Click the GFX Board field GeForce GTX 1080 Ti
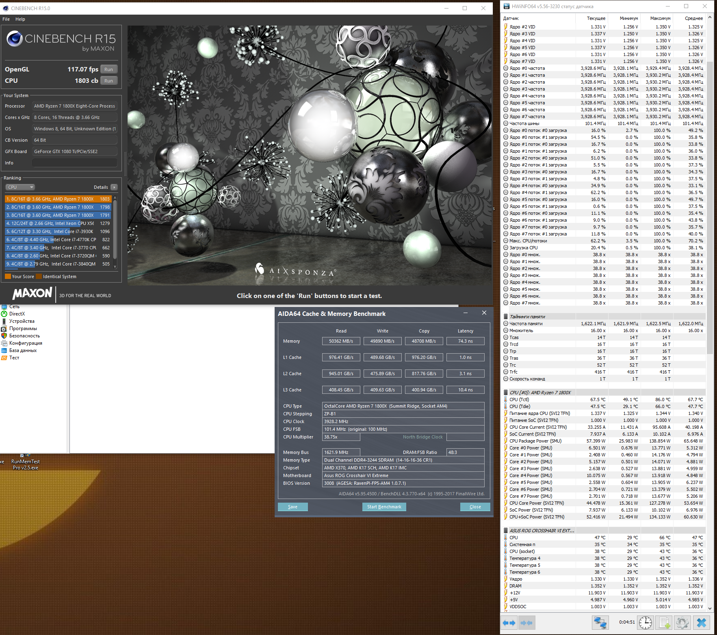The height and width of the screenshot is (635, 717). [x=75, y=151]
